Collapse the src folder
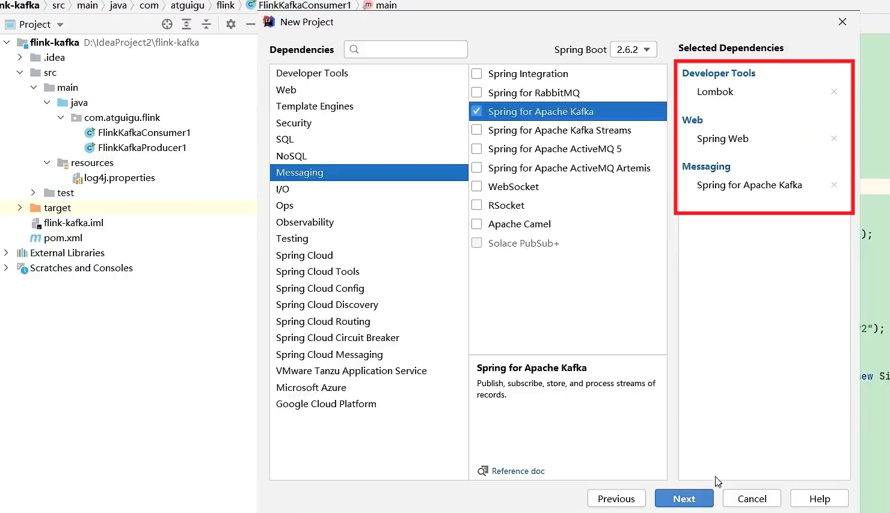The image size is (890, 513). pyautogui.click(x=20, y=72)
